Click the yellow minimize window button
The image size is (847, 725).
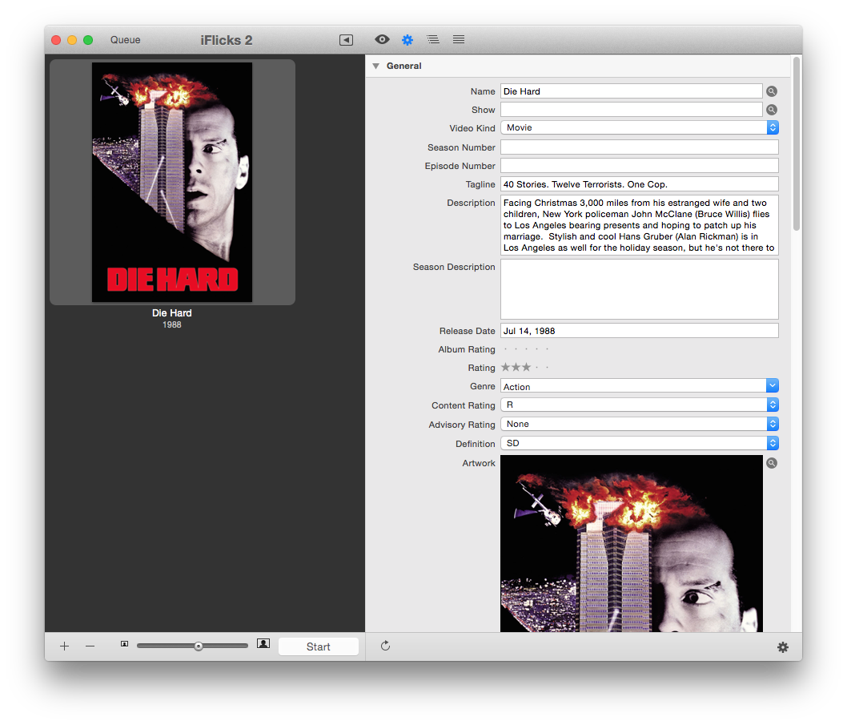click(72, 40)
